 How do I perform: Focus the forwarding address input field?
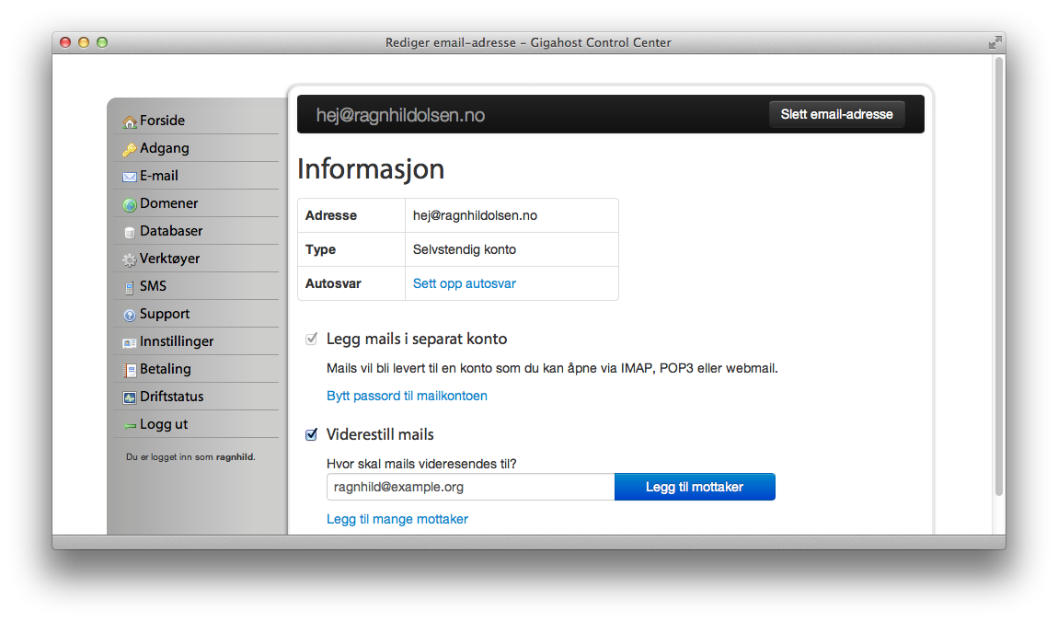tap(470, 487)
